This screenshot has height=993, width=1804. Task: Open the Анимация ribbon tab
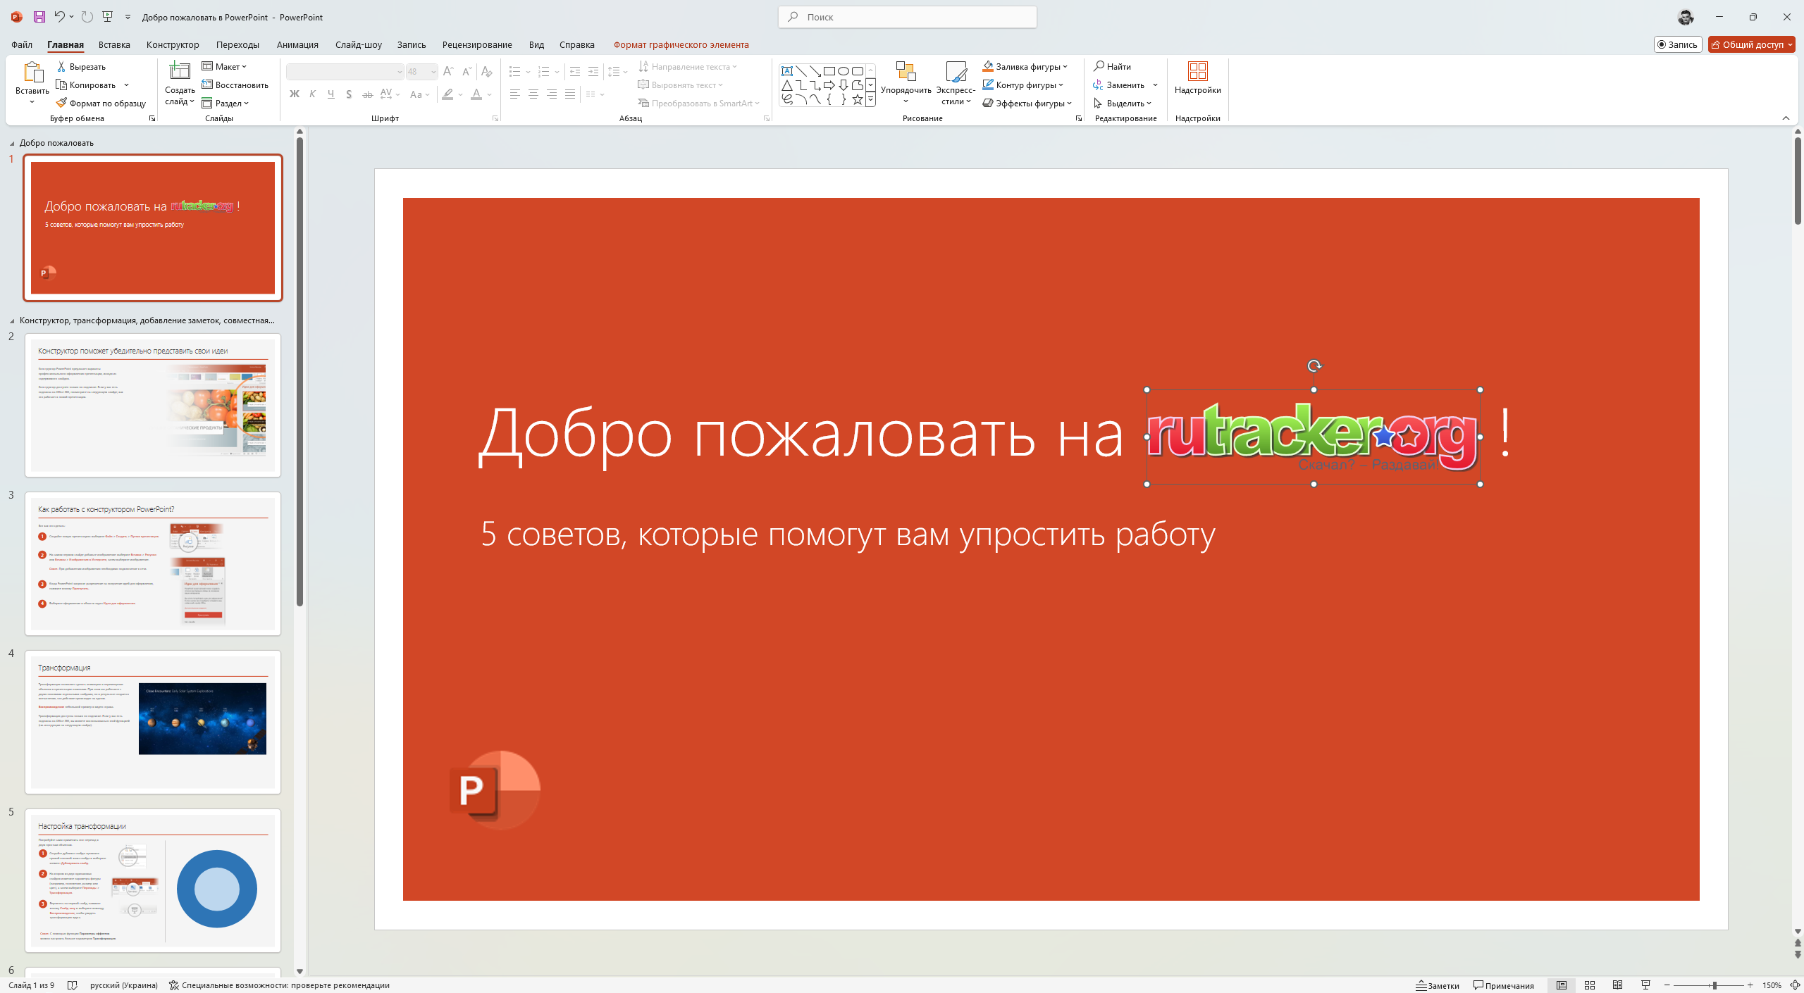pos(297,44)
